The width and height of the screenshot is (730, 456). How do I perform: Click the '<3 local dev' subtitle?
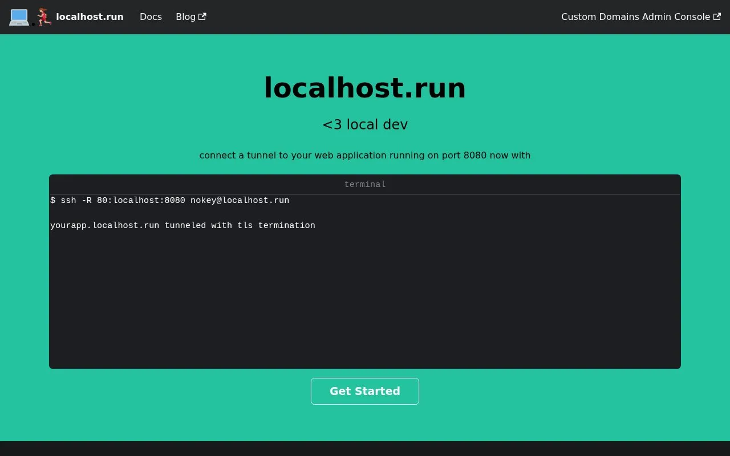(365, 125)
